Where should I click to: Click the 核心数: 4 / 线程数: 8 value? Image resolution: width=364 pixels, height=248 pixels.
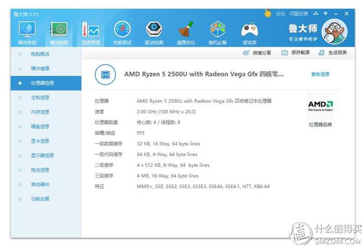coord(158,123)
